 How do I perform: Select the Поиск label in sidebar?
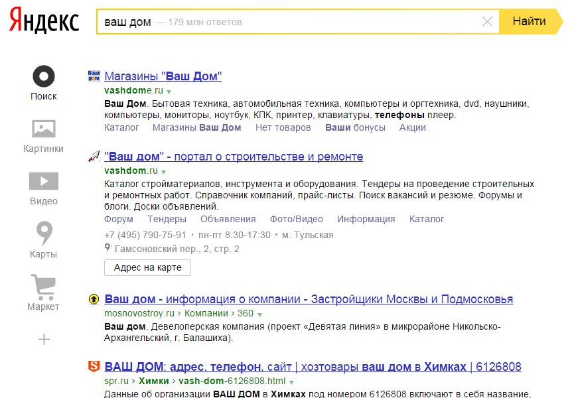point(44,96)
